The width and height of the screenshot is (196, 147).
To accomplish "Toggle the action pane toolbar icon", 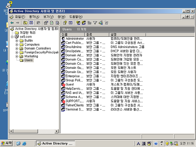I will [x=71, y=23].
